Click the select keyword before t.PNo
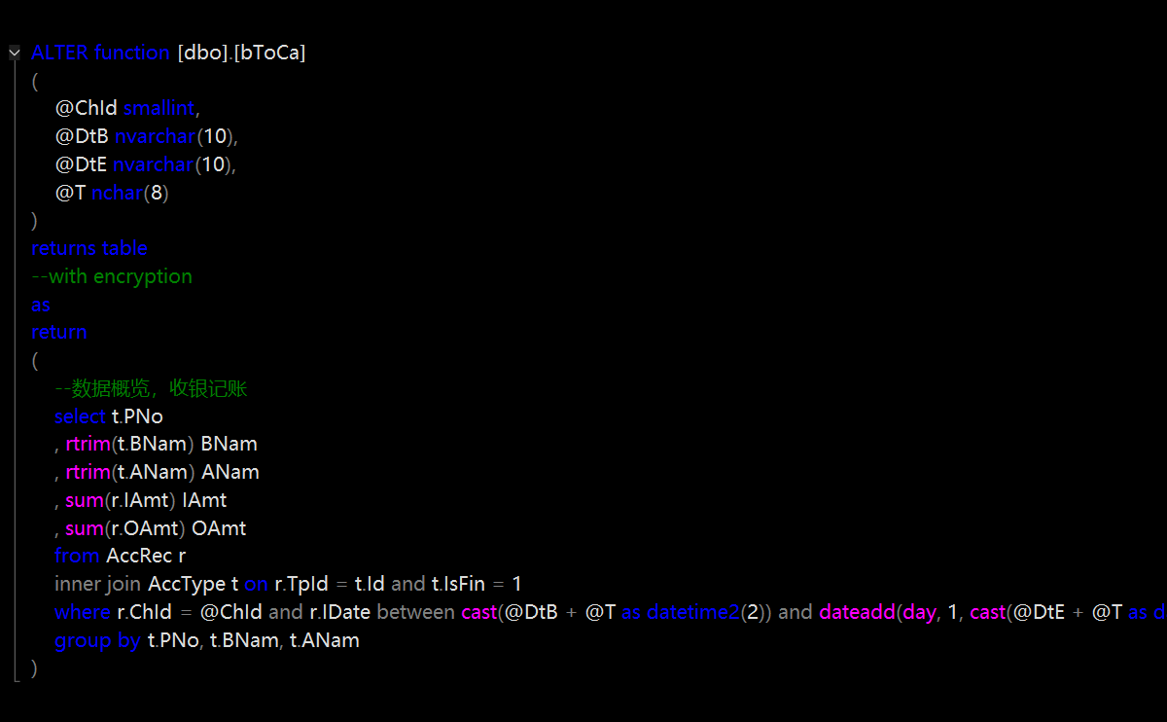The width and height of the screenshot is (1167, 722). coord(80,416)
